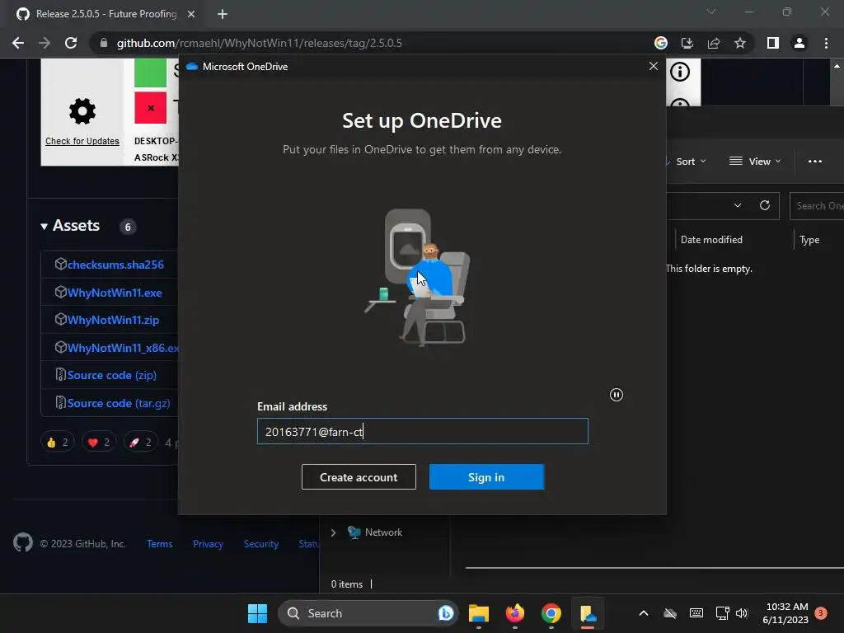Close the Release 2.5.0.5 tab
The height and width of the screenshot is (633, 844).
[x=191, y=14]
